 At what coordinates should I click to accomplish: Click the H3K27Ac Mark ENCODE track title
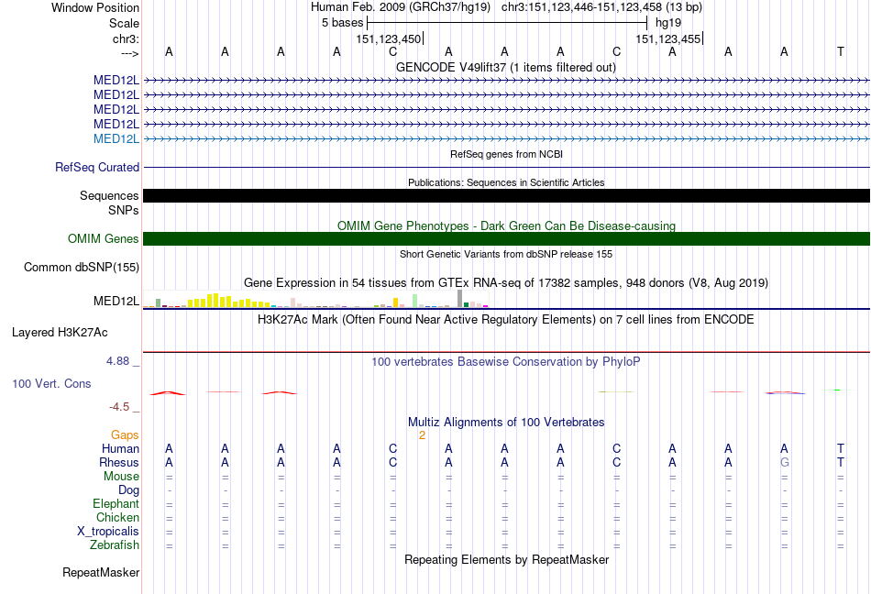coord(506,320)
